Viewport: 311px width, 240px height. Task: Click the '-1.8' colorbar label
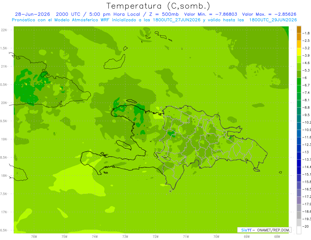point(307,33)
